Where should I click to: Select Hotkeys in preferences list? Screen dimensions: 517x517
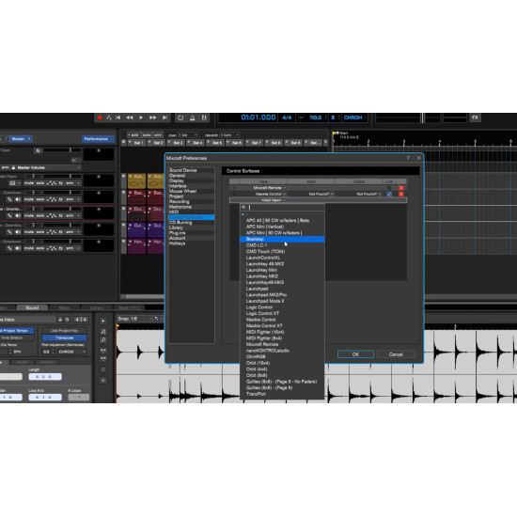177,243
